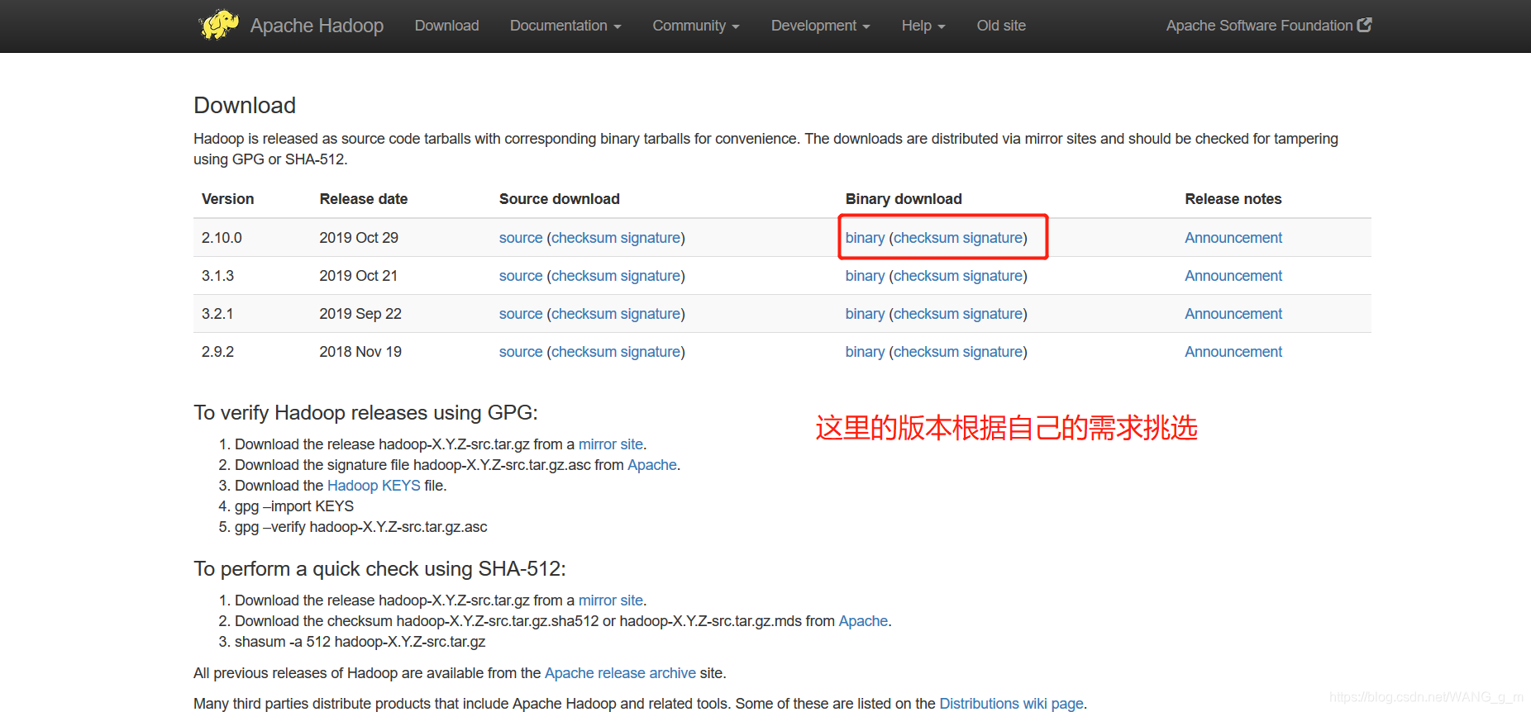Open checksum of 2.9.2 binary download
1531x712 pixels.
pos(926,352)
